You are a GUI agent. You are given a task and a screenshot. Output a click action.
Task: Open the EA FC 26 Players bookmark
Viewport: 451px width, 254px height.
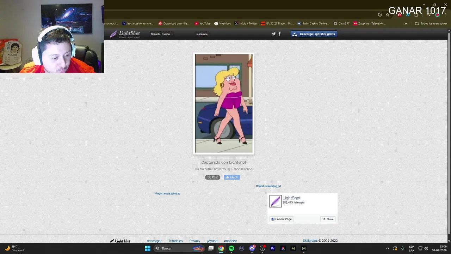tap(277, 24)
